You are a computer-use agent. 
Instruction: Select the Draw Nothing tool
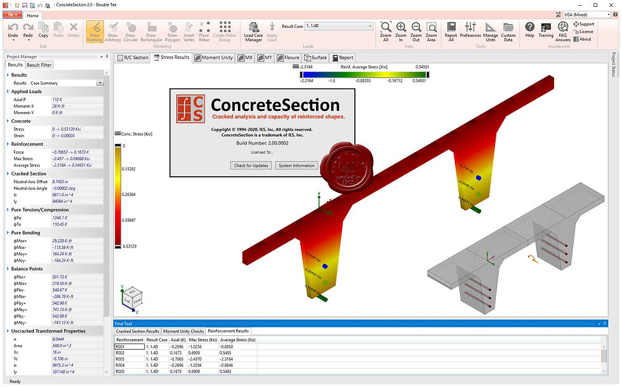coord(95,32)
